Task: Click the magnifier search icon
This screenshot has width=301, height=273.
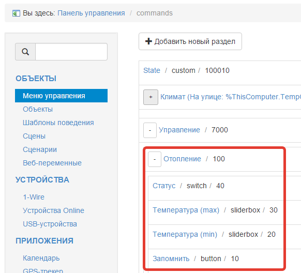Action: [x=25, y=52]
